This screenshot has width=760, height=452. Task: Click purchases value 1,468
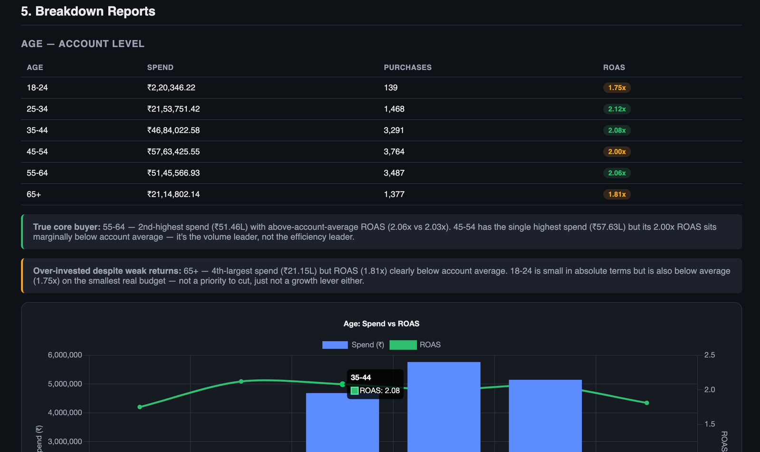click(x=394, y=109)
